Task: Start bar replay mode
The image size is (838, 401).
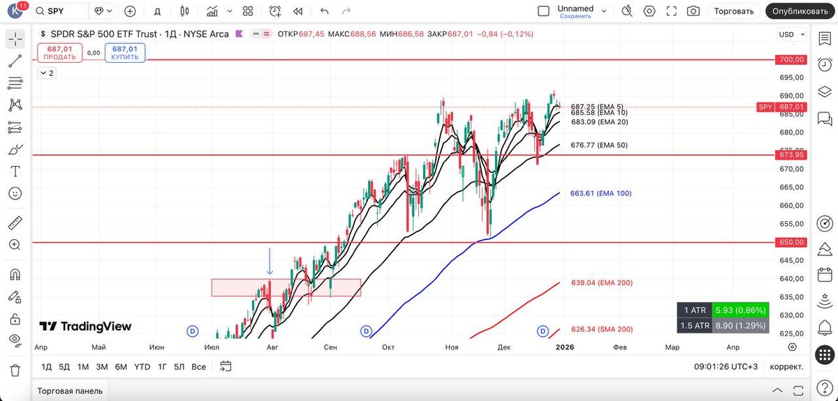Action: pos(298,11)
